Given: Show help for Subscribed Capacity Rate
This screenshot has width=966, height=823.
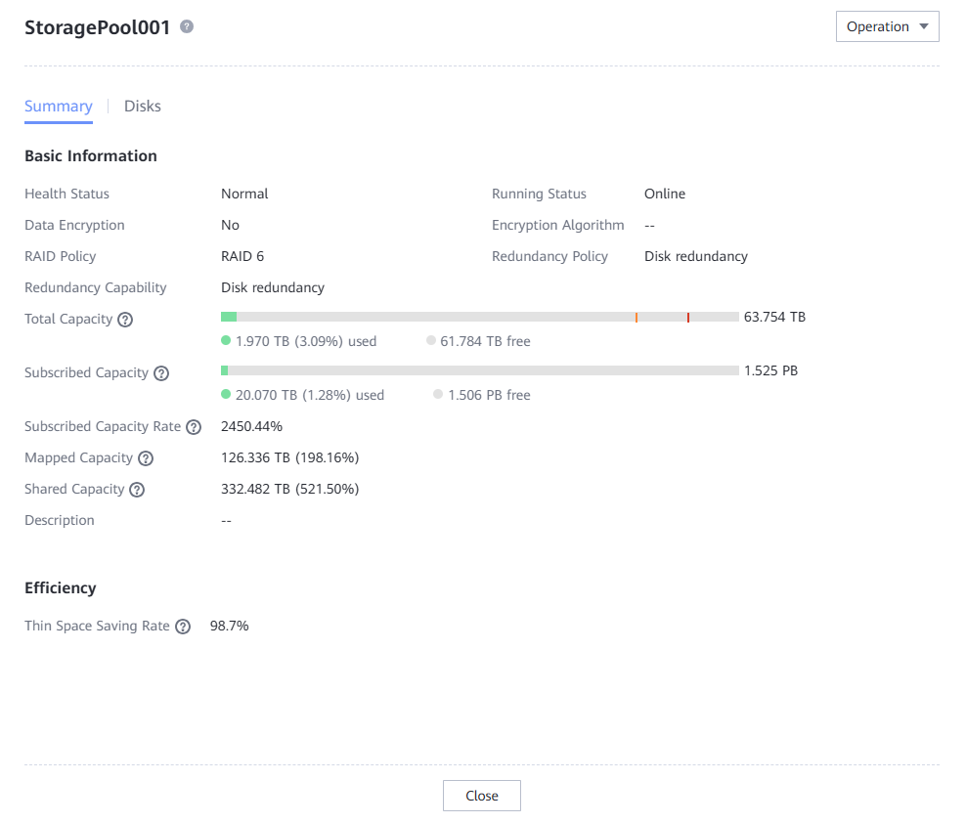Looking at the screenshot, I should click(x=194, y=427).
